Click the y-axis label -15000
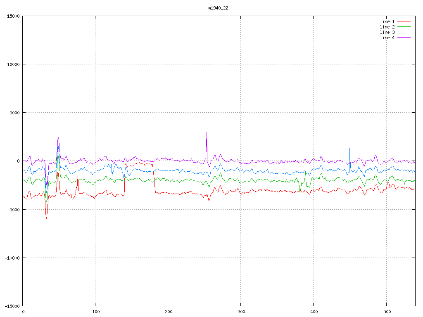The image size is (423, 317). click(x=12, y=306)
